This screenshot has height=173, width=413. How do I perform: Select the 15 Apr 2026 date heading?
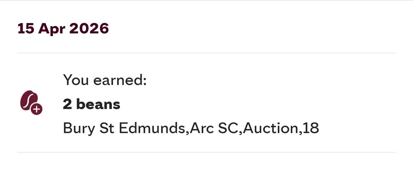63,29
